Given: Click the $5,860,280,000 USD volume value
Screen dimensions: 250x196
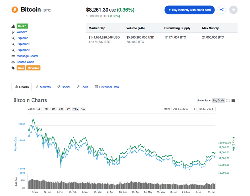Looking at the screenshot, I should click(x=140, y=37).
